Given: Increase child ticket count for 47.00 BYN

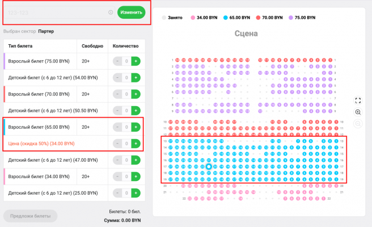Looking at the screenshot, I should coord(136,160).
